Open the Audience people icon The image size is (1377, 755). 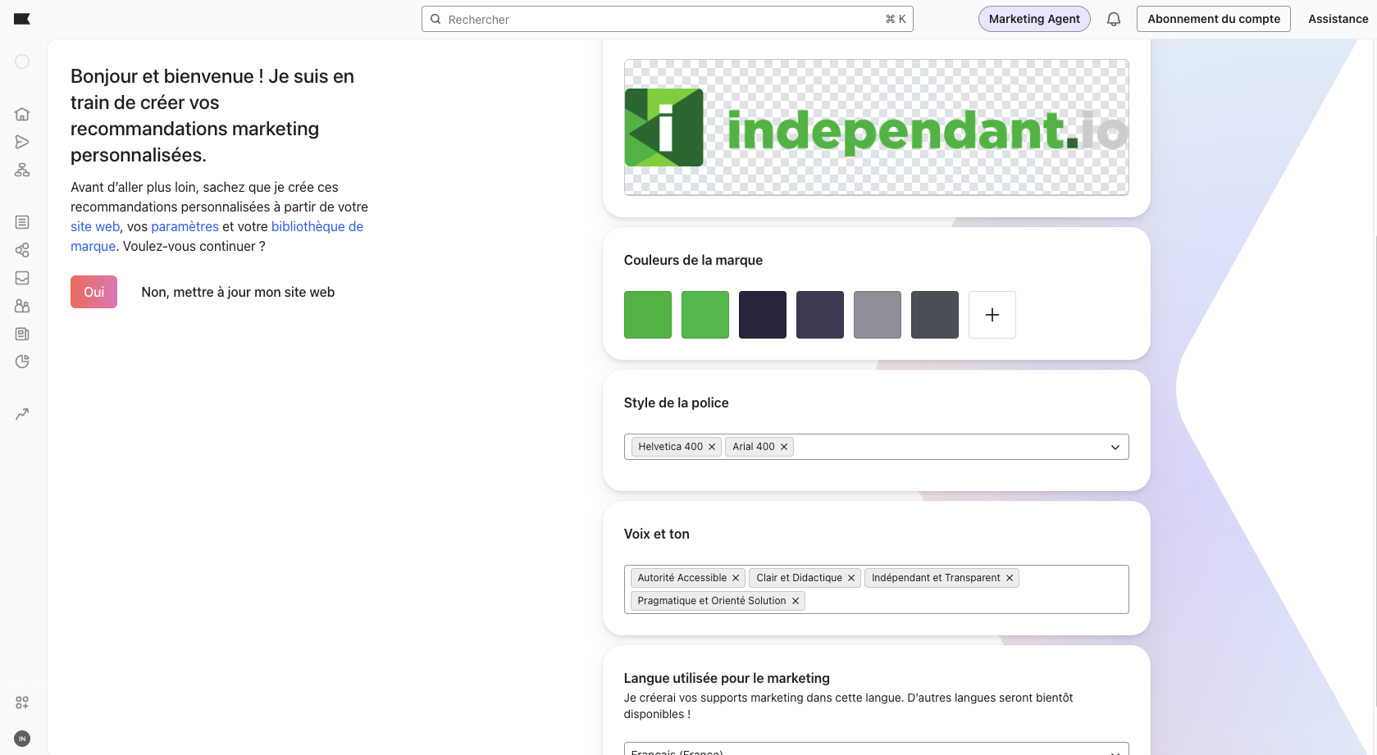tap(22, 306)
